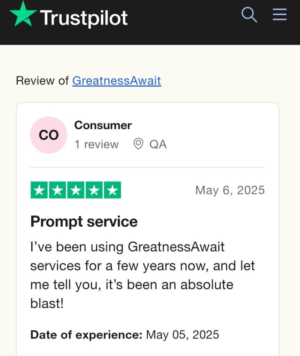Viewport: 300px width, 356px height.
Task: Click the '1 review' count
Action: [97, 144]
